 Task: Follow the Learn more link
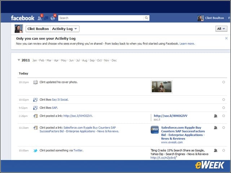pos(187,44)
